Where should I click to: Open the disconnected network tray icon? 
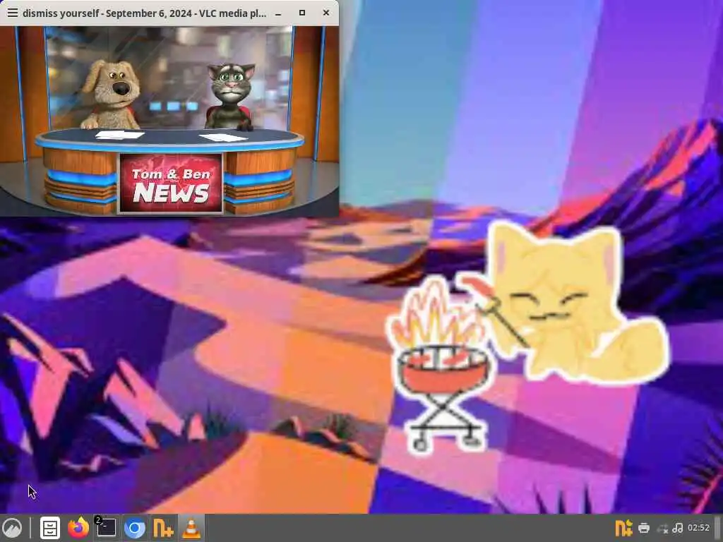click(662, 529)
